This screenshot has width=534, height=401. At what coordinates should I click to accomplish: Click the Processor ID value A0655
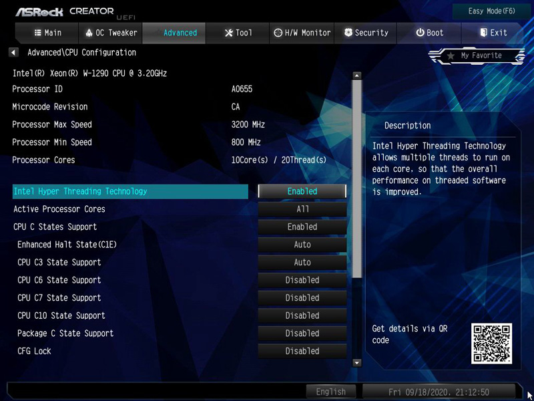pyautogui.click(x=242, y=90)
